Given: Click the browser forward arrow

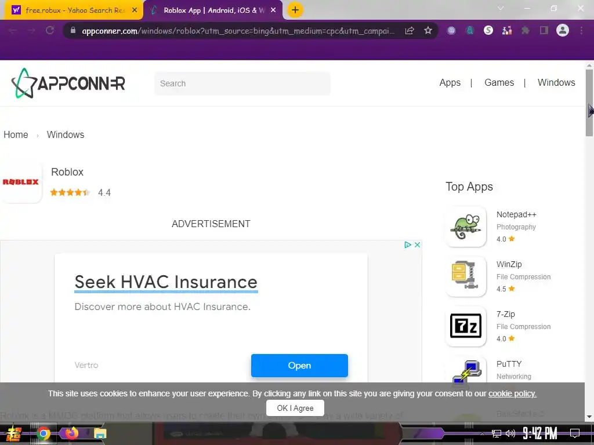Looking at the screenshot, I should pos(31,31).
